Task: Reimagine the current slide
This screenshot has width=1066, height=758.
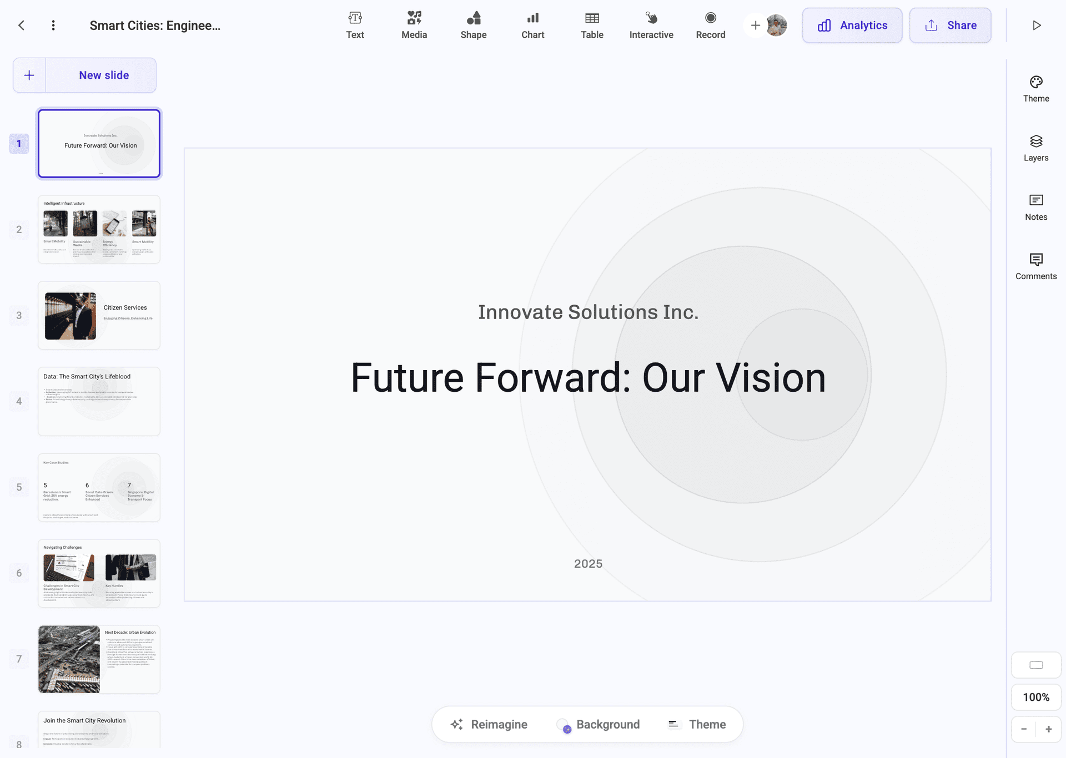Action: tap(489, 724)
